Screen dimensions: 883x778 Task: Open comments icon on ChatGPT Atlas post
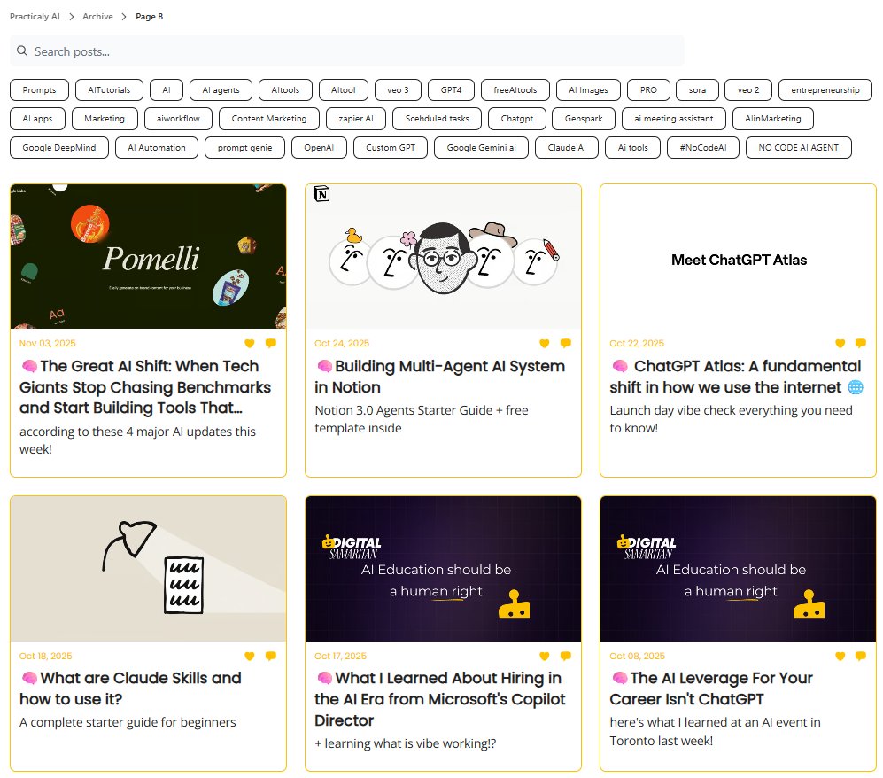tap(861, 343)
